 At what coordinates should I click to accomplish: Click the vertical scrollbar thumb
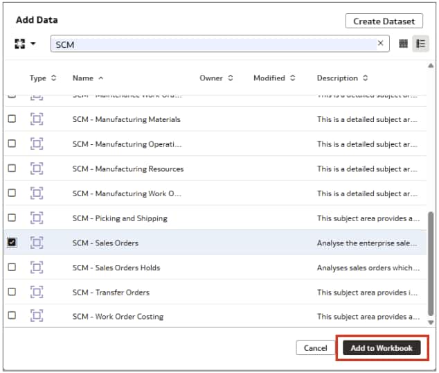click(x=432, y=263)
